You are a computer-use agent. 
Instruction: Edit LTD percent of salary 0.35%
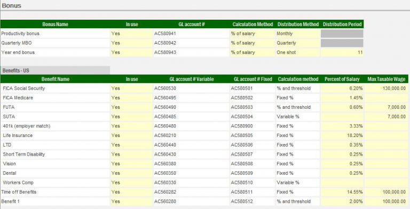tap(342, 145)
